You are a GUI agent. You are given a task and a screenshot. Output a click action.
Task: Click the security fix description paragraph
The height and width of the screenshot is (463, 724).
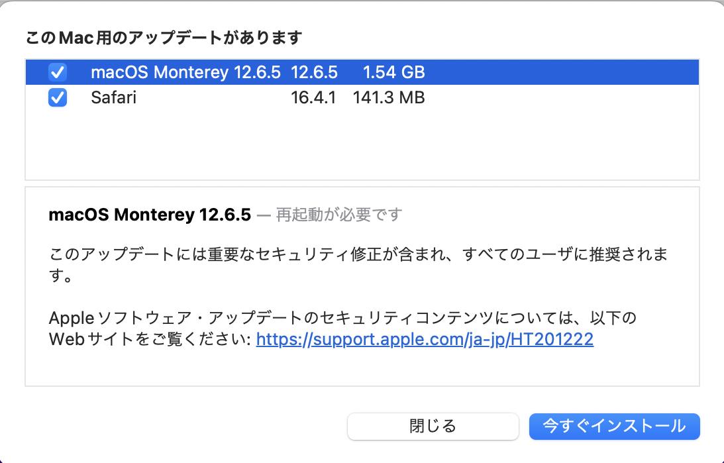point(358,264)
